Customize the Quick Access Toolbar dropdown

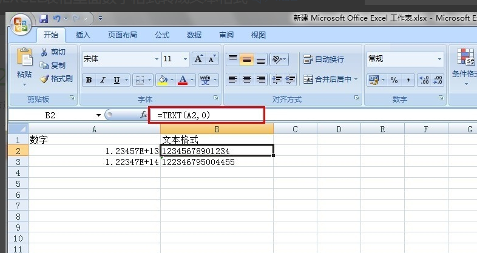click(100, 19)
